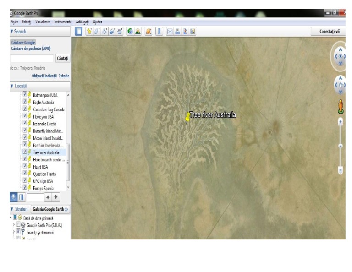Image resolution: width=352 pixels, height=272 pixels.
Task: Select Question Franta place row
Action: click(x=44, y=174)
